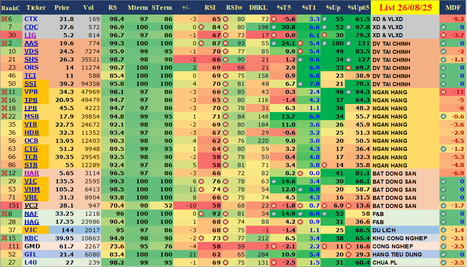
Task: Select the red X icon in VPB's MDF cell
Action: [443, 92]
